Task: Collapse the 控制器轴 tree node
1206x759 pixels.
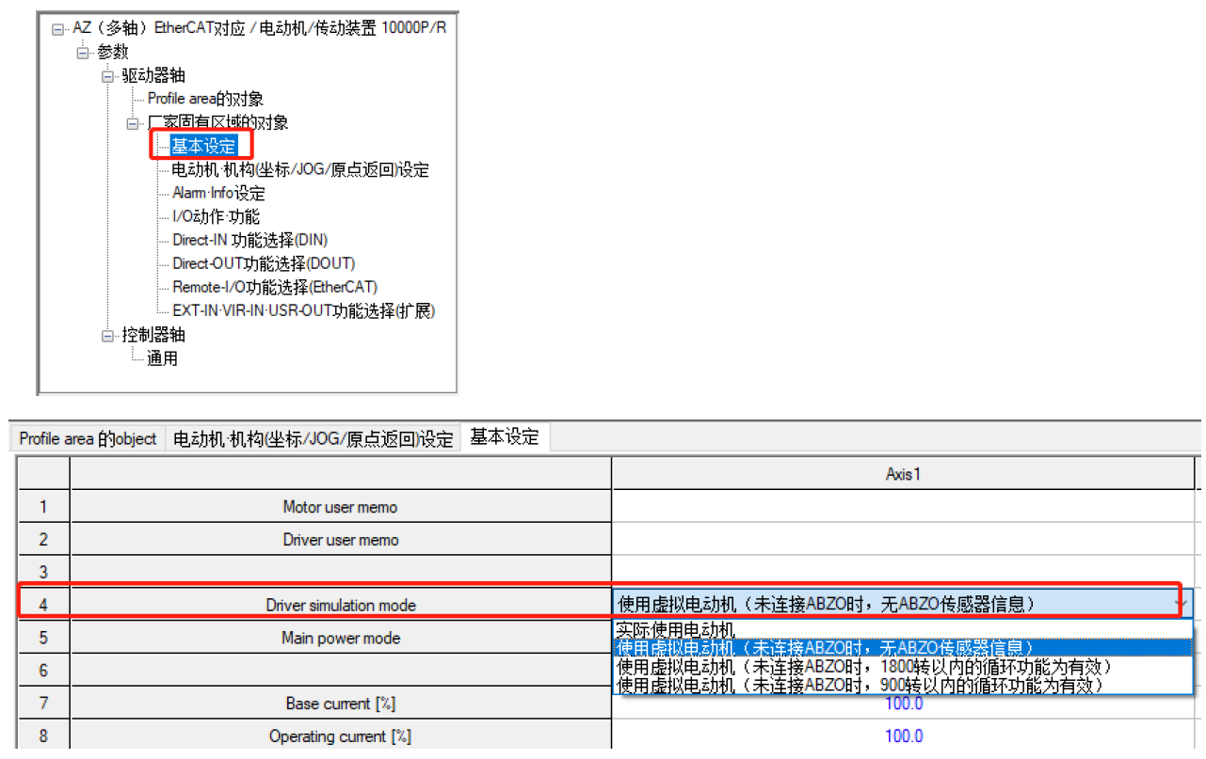Action: click(x=106, y=336)
